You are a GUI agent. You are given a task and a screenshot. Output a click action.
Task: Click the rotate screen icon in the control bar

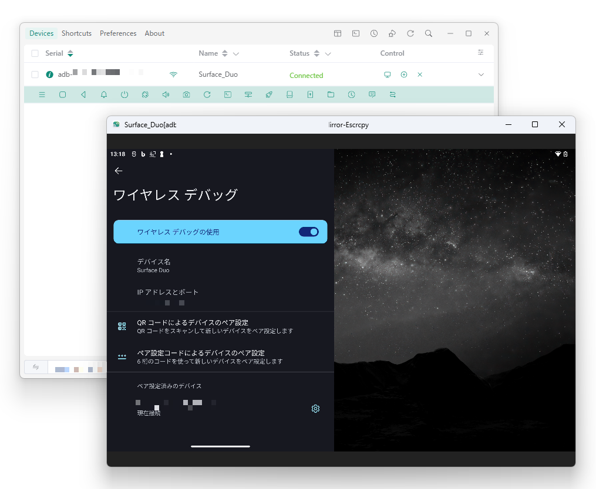(145, 94)
